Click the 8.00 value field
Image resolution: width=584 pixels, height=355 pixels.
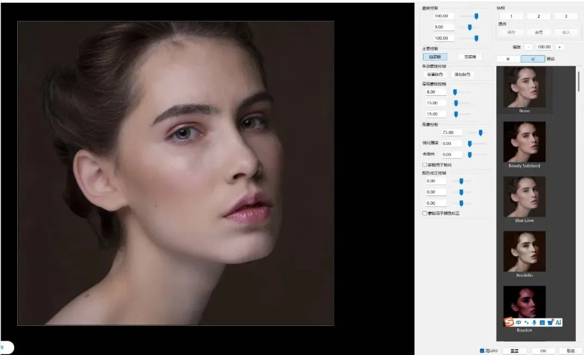click(x=436, y=92)
